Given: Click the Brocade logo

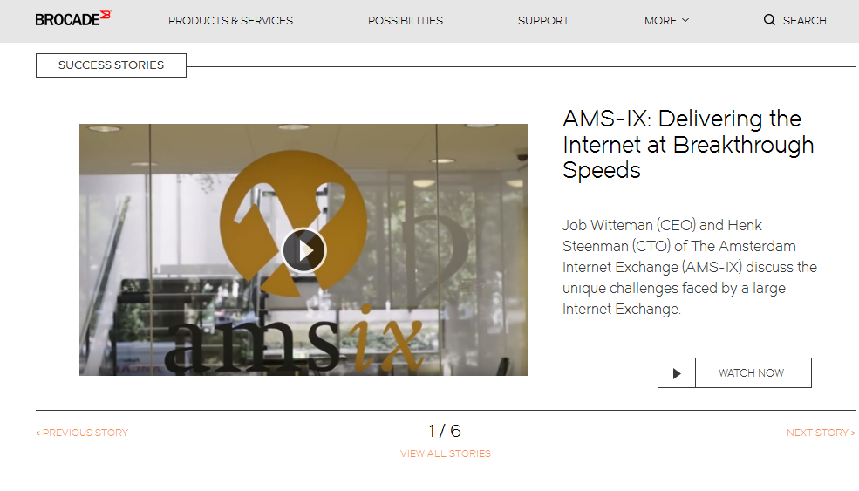Looking at the screenshot, I should tap(73, 18).
